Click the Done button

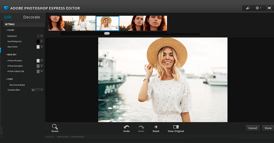point(268,128)
